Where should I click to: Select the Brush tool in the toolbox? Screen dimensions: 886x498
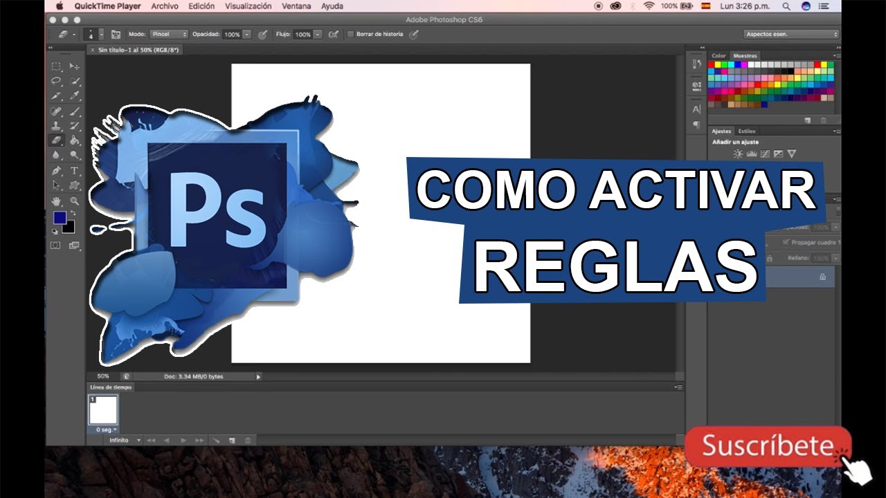[x=74, y=111]
